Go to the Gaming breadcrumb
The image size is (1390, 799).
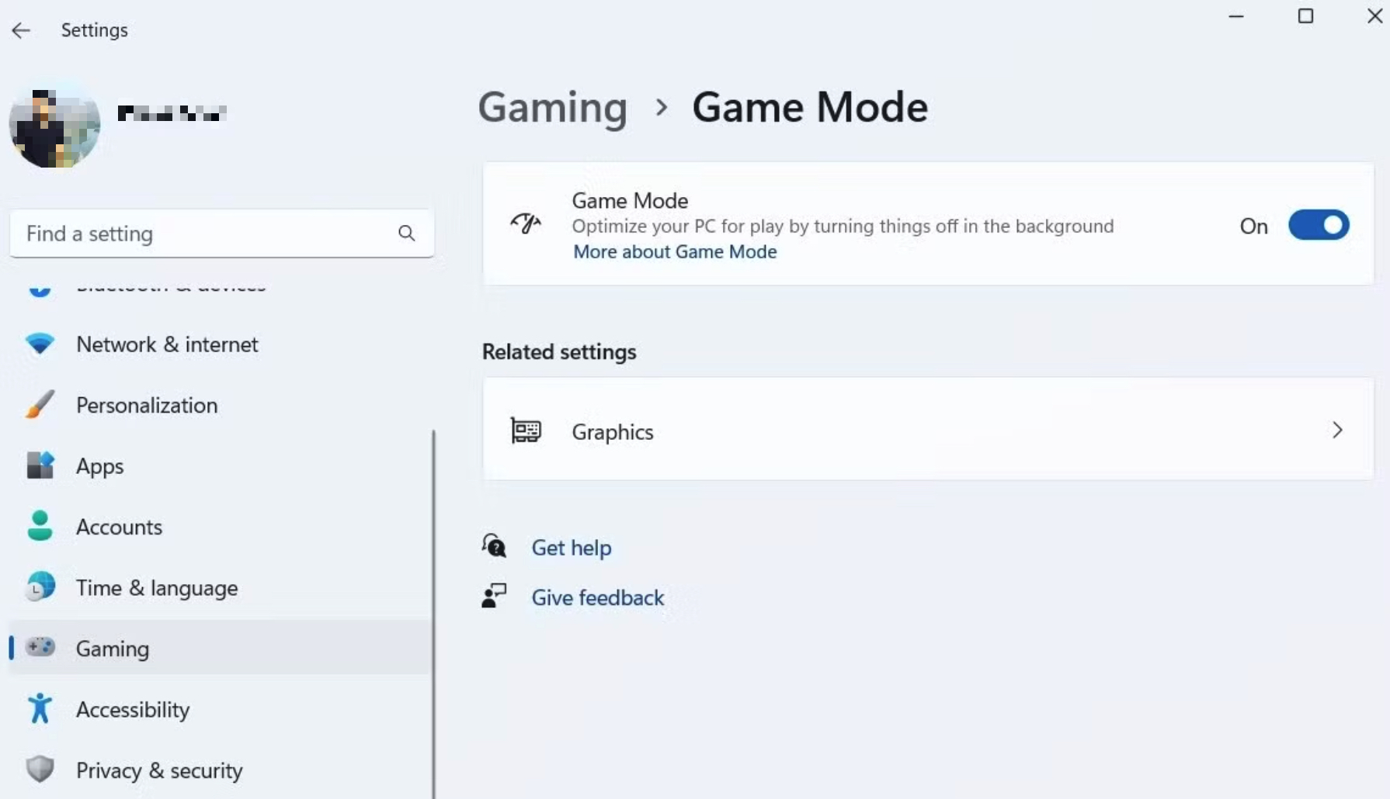552,107
